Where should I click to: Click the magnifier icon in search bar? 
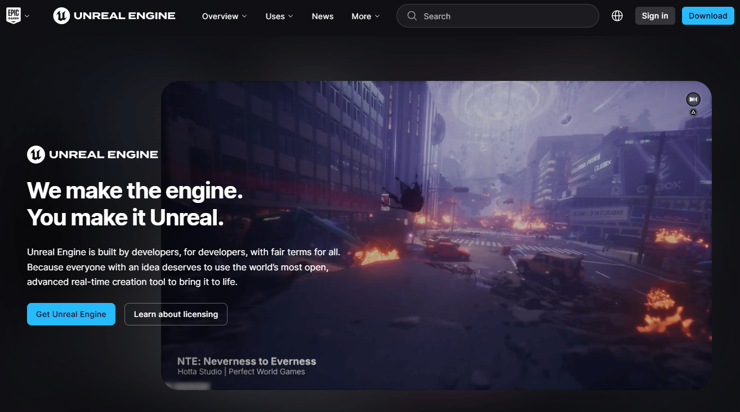point(412,16)
